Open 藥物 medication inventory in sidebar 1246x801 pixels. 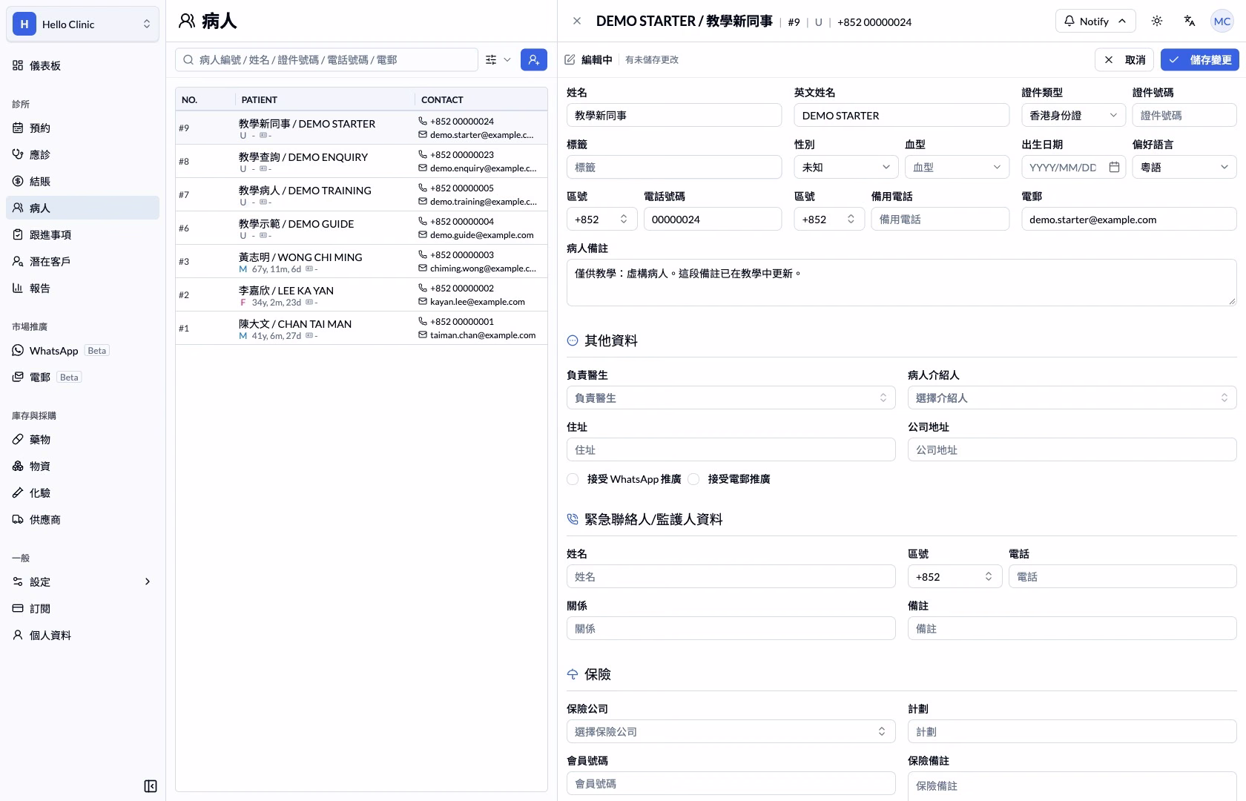82,440
